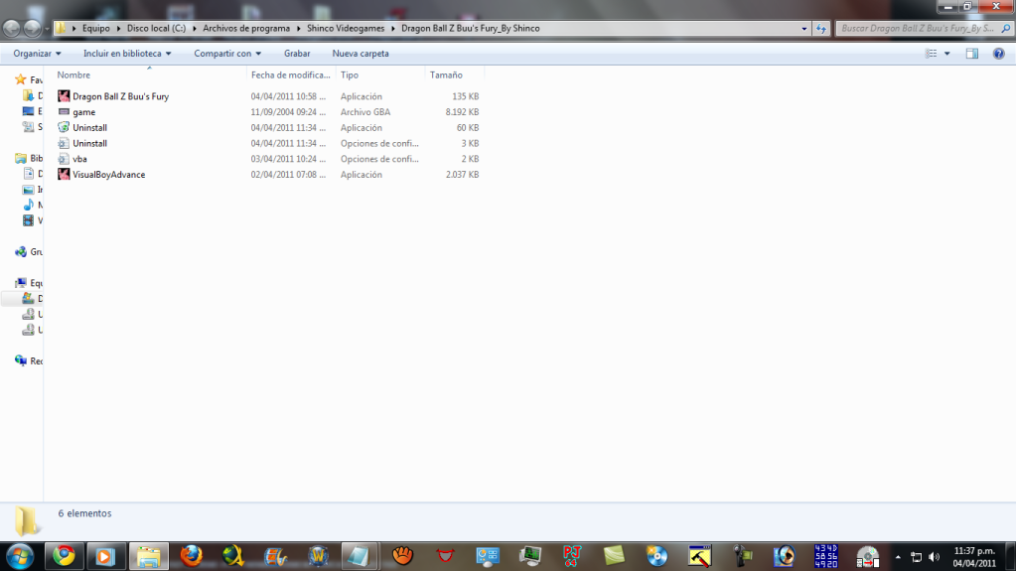Select the highlighted local disk C icon

[28, 298]
